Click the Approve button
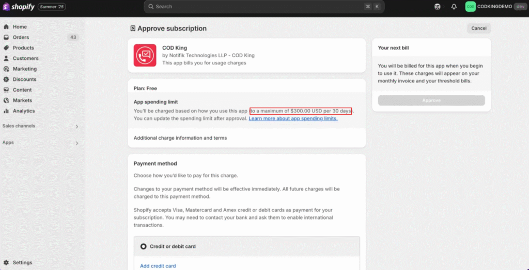529x270 pixels. click(x=431, y=100)
